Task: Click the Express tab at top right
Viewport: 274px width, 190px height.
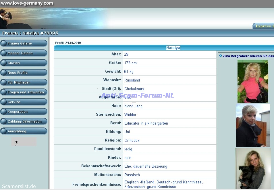Action: click(x=263, y=26)
